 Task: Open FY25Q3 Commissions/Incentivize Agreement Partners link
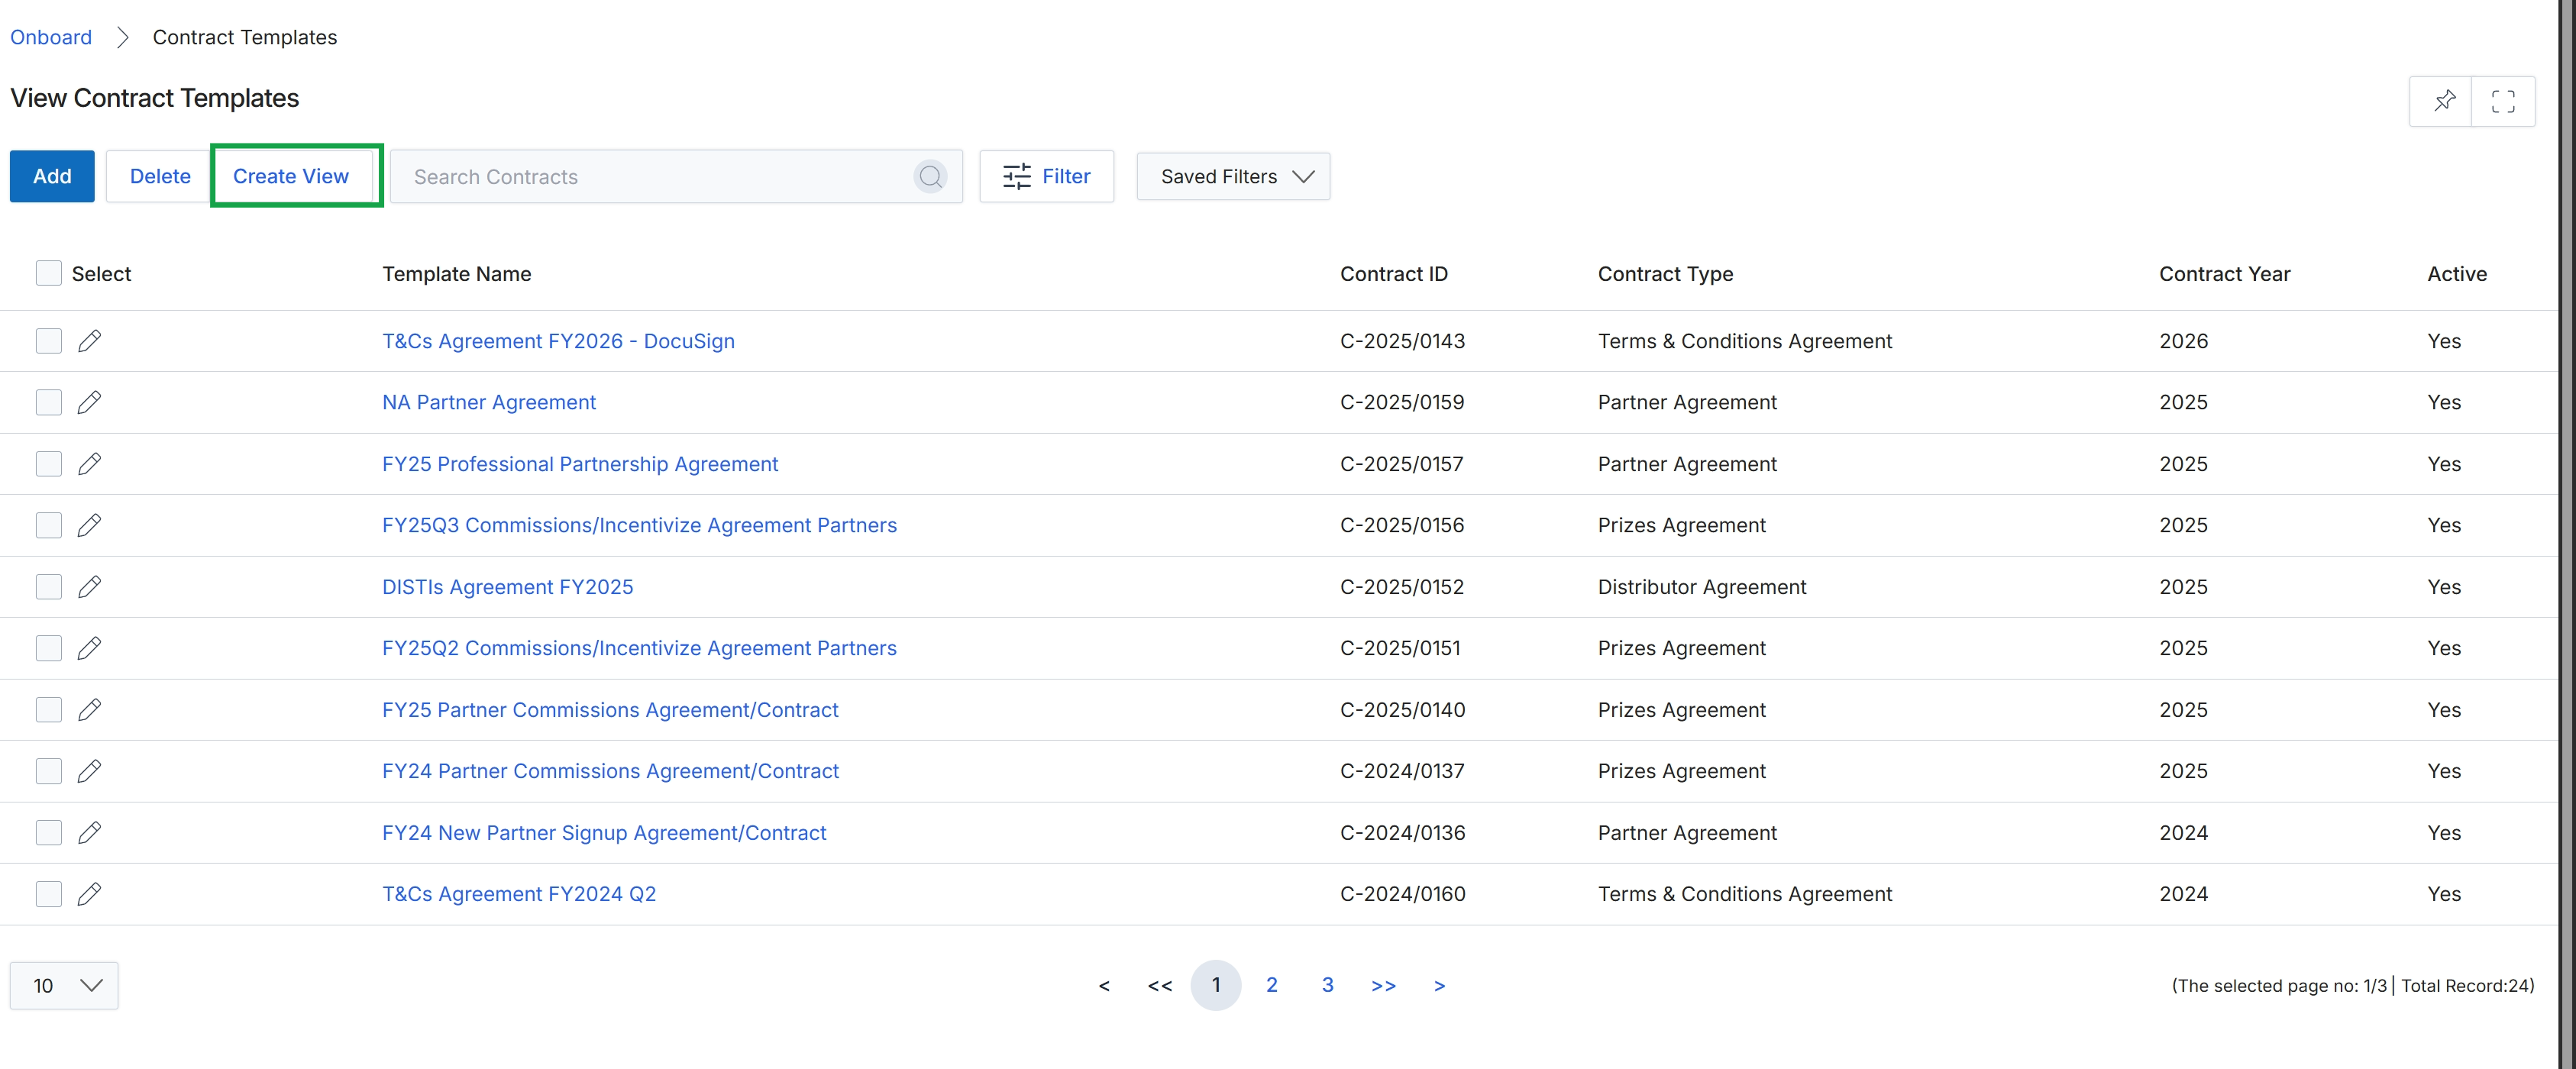pyautogui.click(x=639, y=525)
